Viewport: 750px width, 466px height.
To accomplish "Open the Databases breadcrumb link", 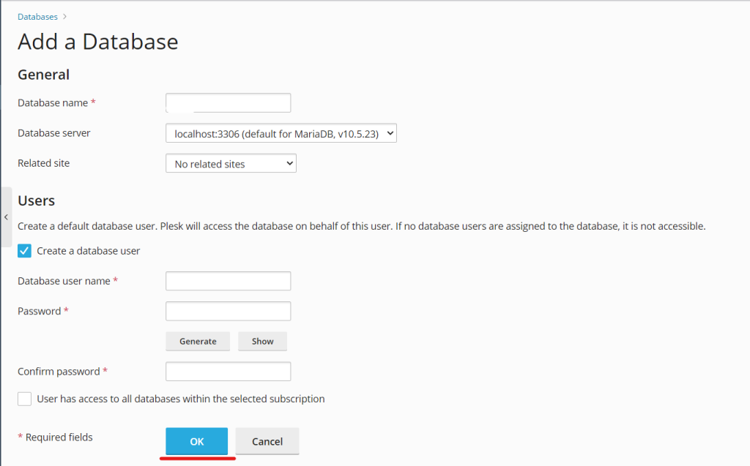I will coord(37,17).
